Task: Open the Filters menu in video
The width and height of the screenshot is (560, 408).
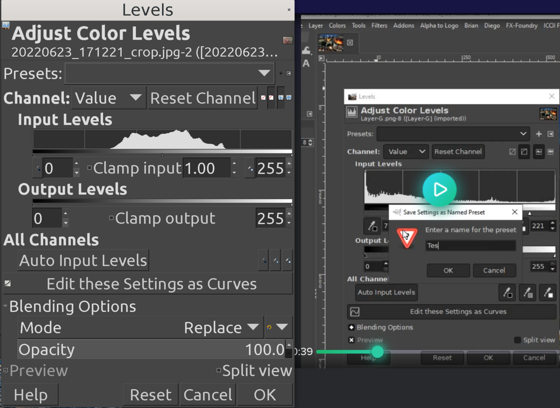Action: [379, 25]
